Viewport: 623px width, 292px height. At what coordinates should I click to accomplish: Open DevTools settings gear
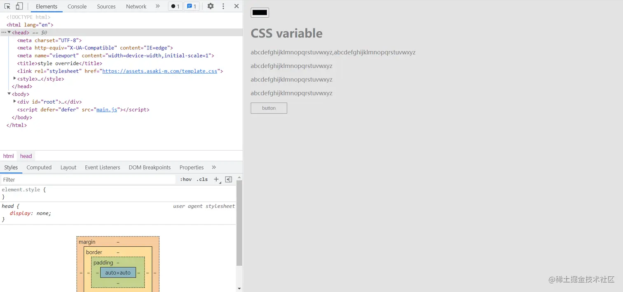pos(211,6)
